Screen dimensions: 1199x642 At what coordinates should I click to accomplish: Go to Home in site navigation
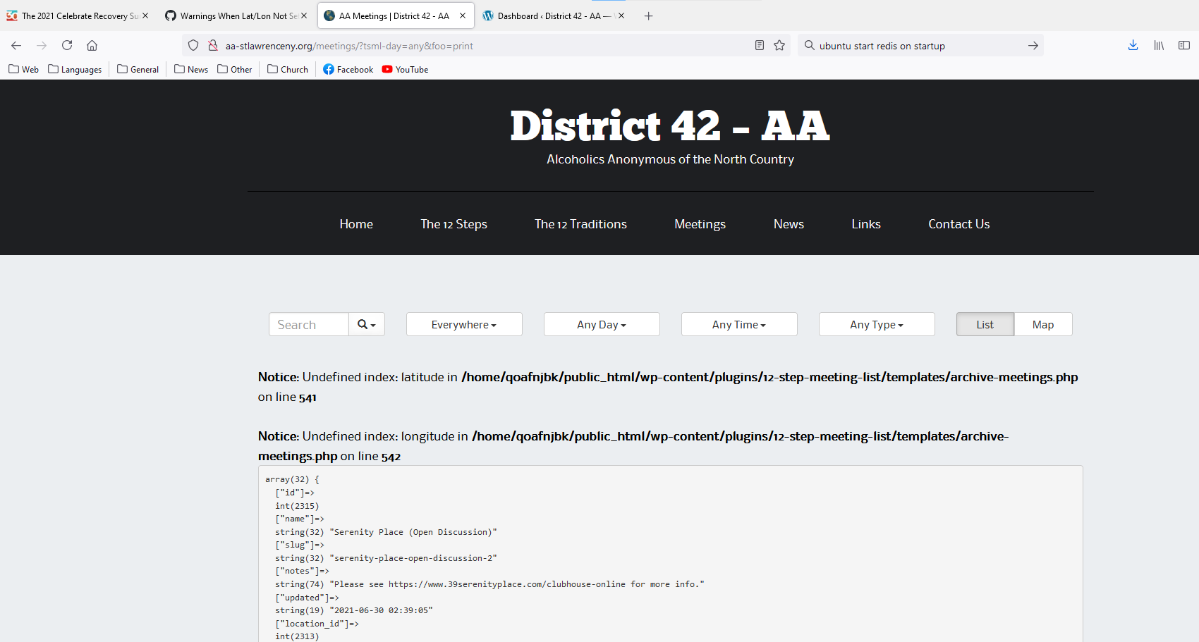356,224
